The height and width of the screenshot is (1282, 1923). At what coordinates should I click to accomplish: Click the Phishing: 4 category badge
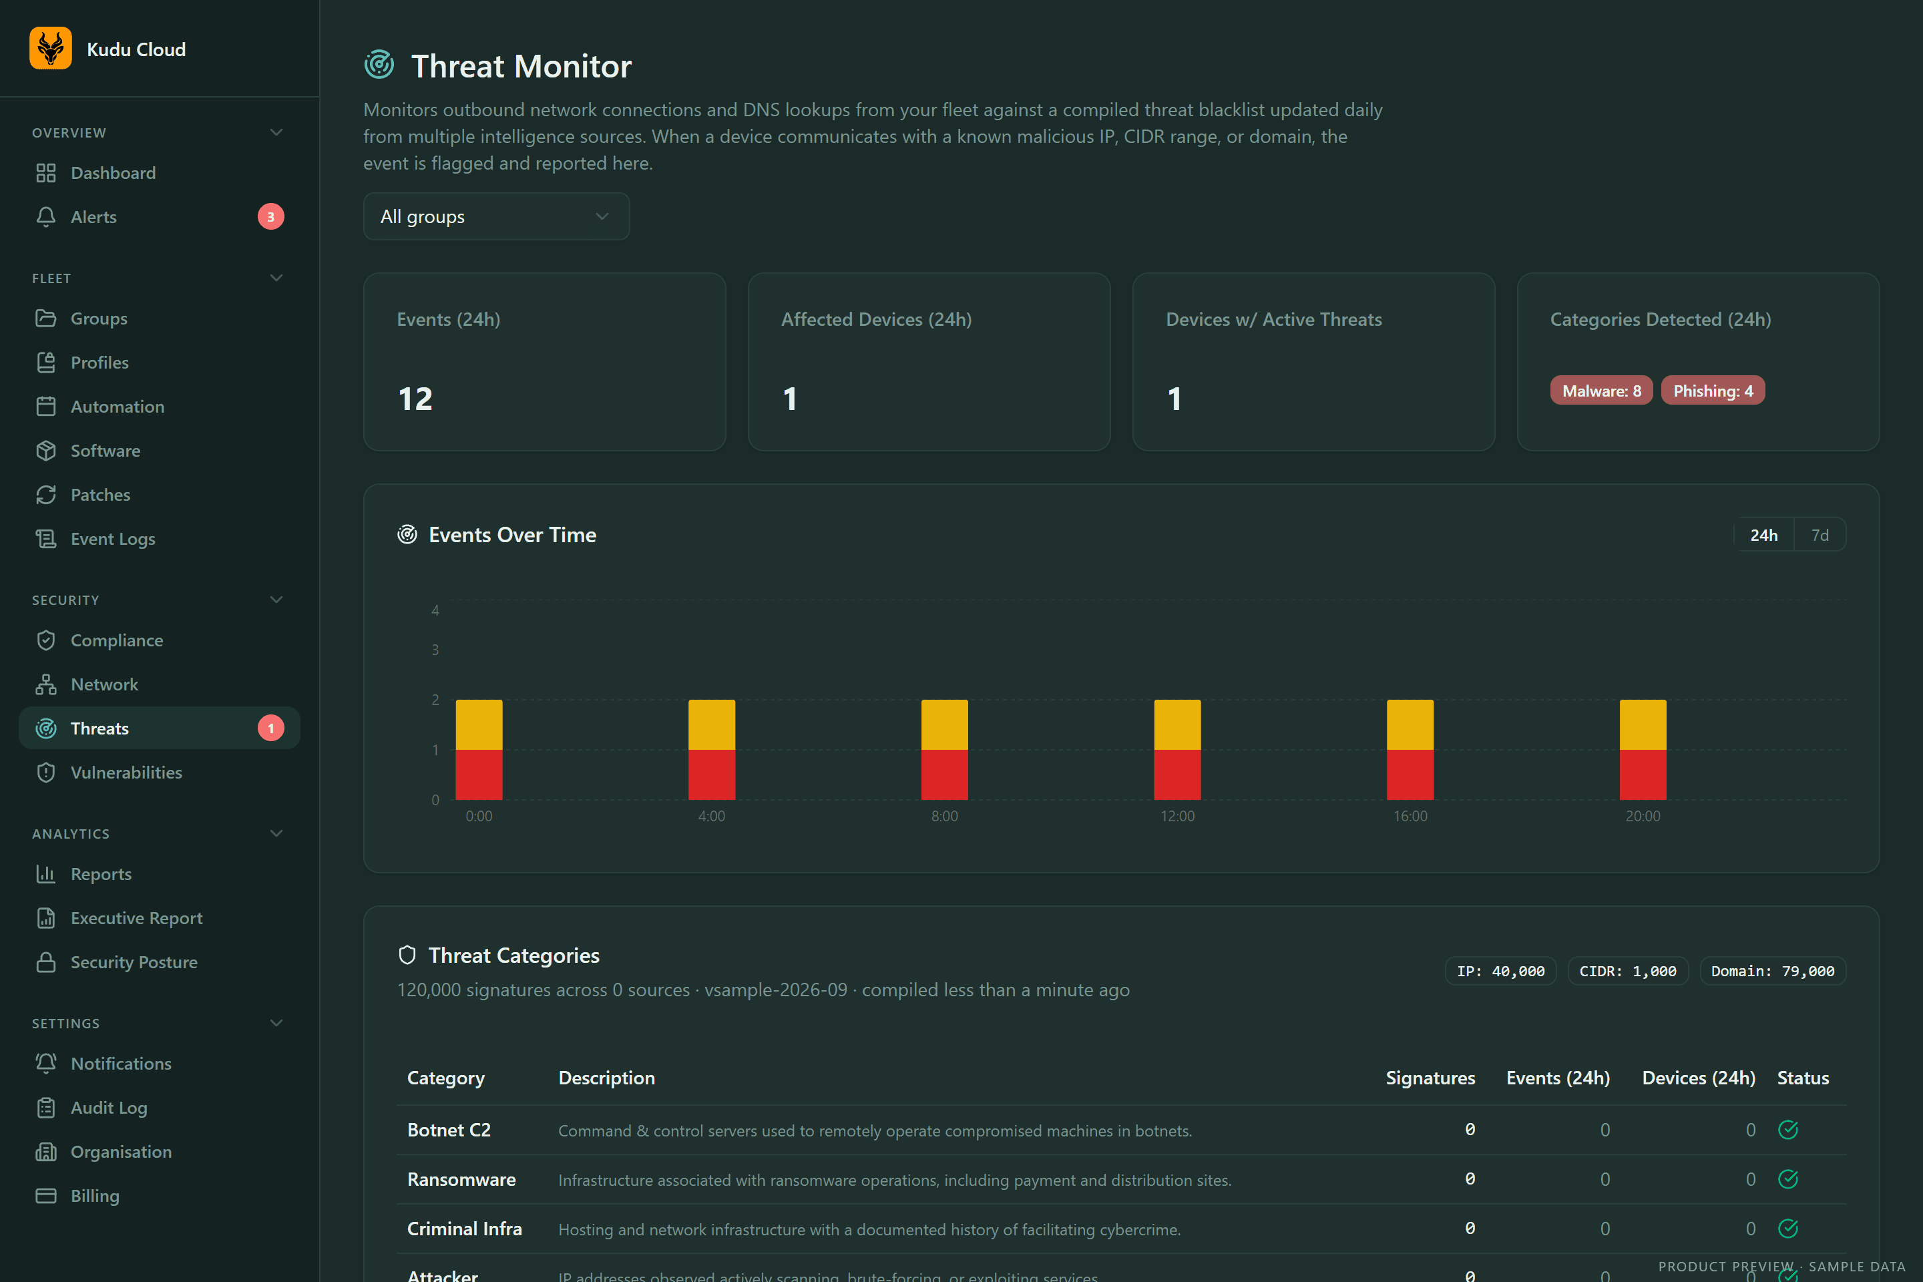pyautogui.click(x=1713, y=391)
